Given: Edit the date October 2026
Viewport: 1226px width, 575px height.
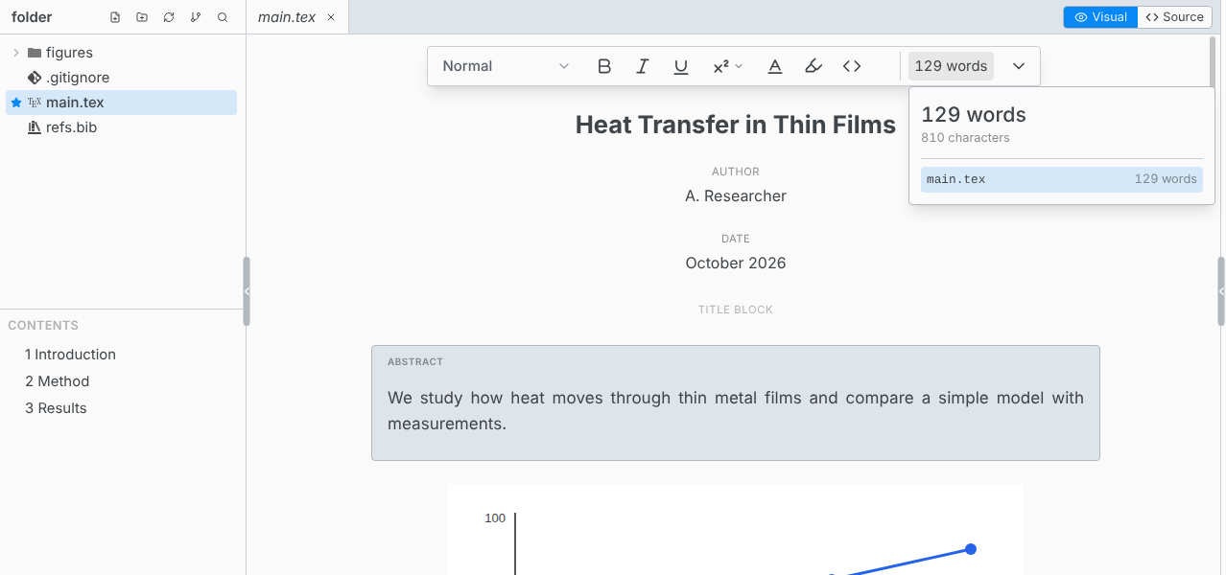Looking at the screenshot, I should coord(736,264).
